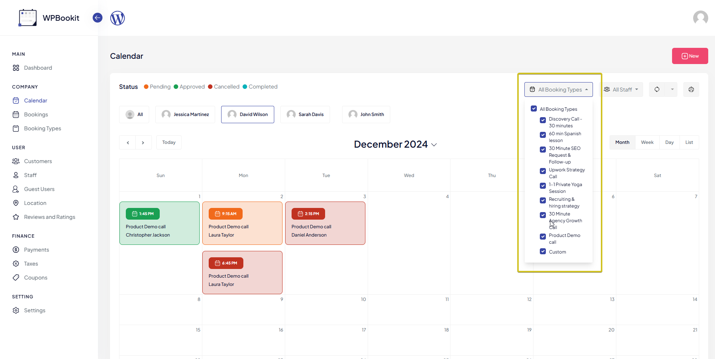
Task: Uncheck Discovery Call - 30 minutes checkbox
Action: 543,120
